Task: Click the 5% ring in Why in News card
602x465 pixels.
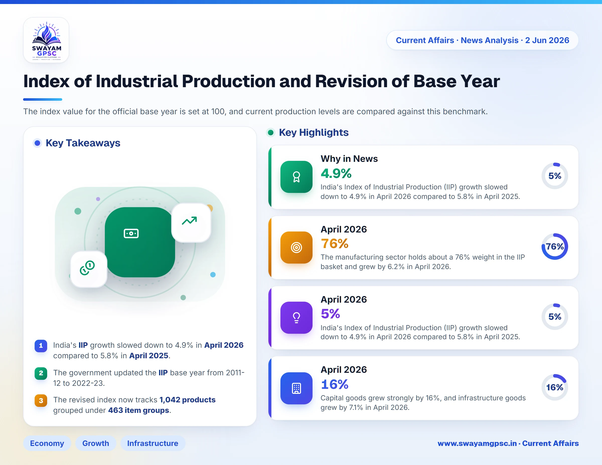Action: 555,176
